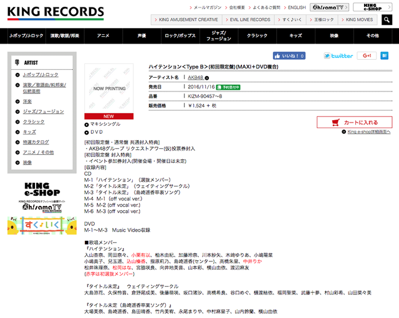The image size is (399, 318).
Task: Click the price ¥1,524 + 税
Action: (202, 106)
